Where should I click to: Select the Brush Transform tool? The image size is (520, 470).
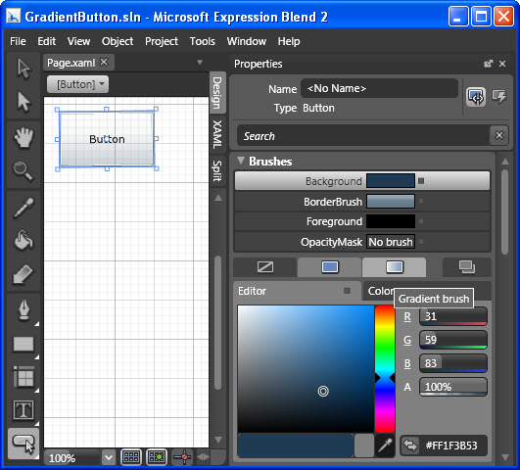pyautogui.click(x=24, y=274)
